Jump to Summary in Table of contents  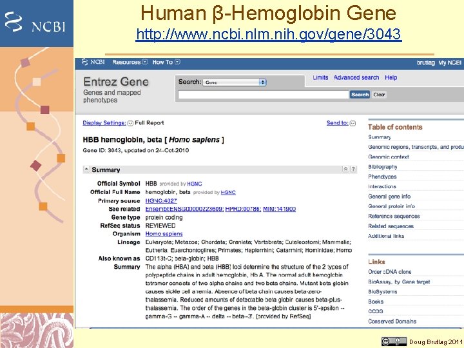[380, 137]
